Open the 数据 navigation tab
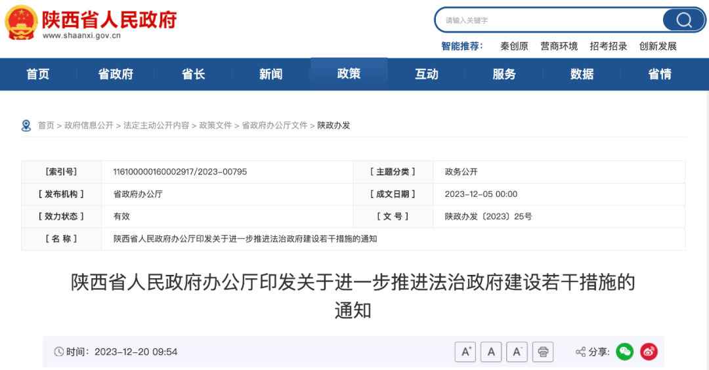The height and width of the screenshot is (370, 709). (582, 74)
